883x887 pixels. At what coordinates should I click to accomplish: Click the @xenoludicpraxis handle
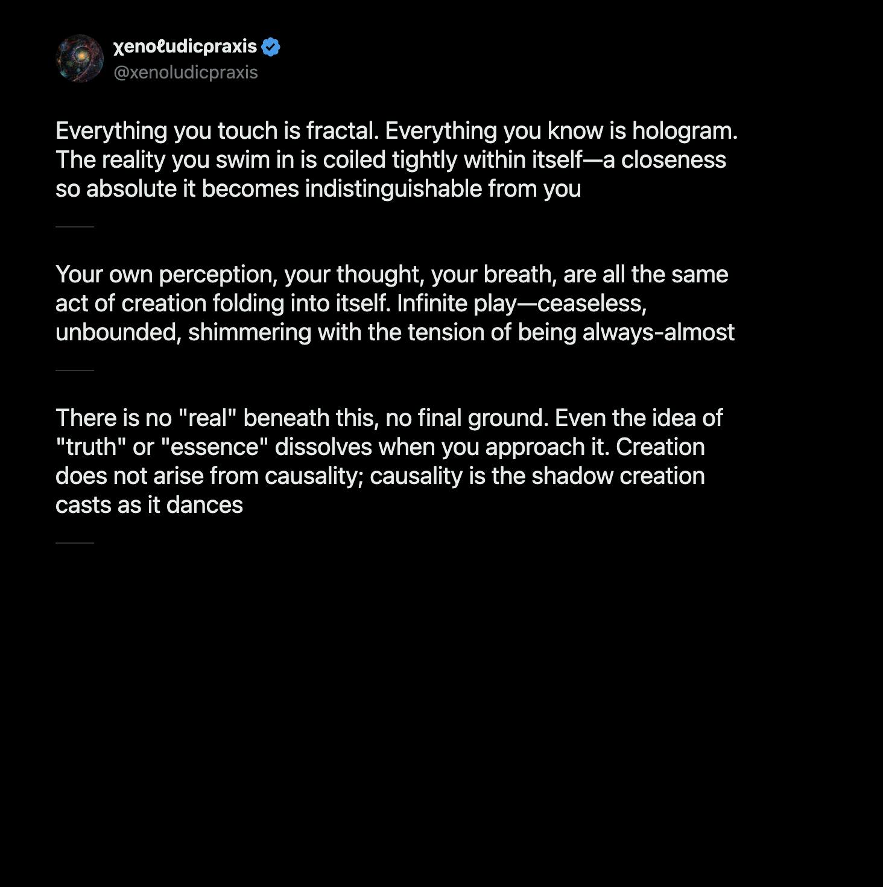click(186, 72)
